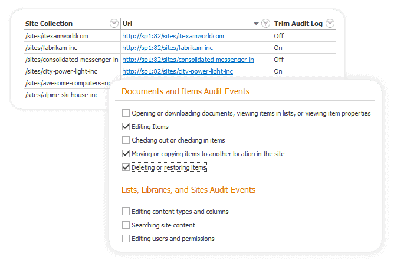Viewport: 394px width, 264px height.
Task: Open the city-power-light-inc URL link
Action: tap(178, 71)
